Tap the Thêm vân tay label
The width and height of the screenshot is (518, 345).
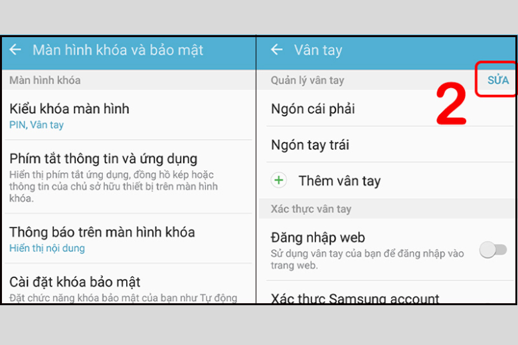pyautogui.click(x=339, y=180)
